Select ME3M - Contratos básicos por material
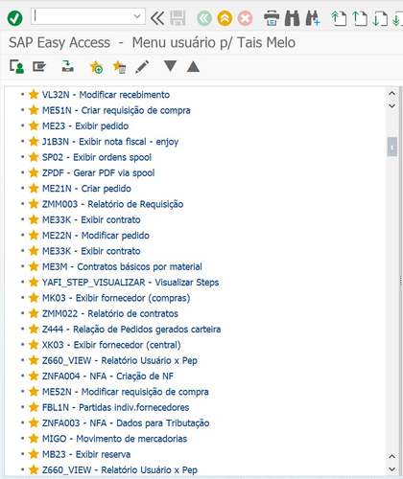 122,266
